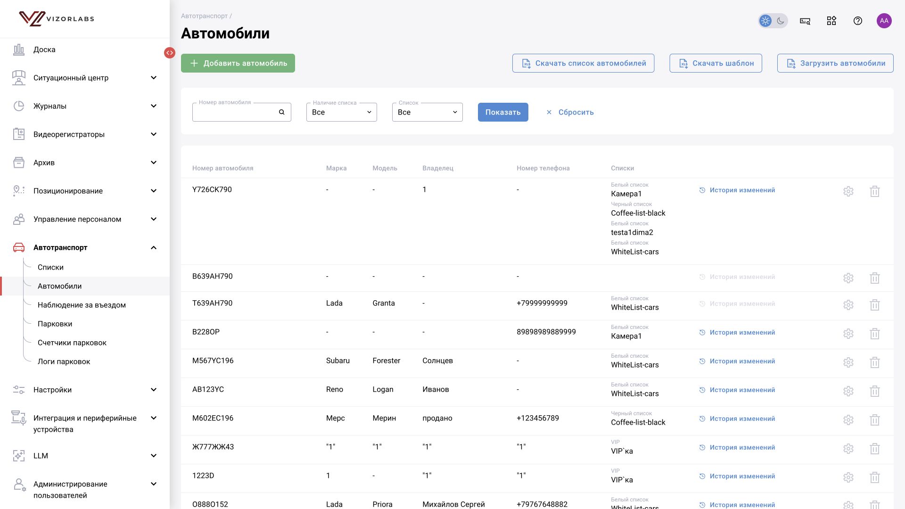Open Логи парковок menu item

[64, 361]
